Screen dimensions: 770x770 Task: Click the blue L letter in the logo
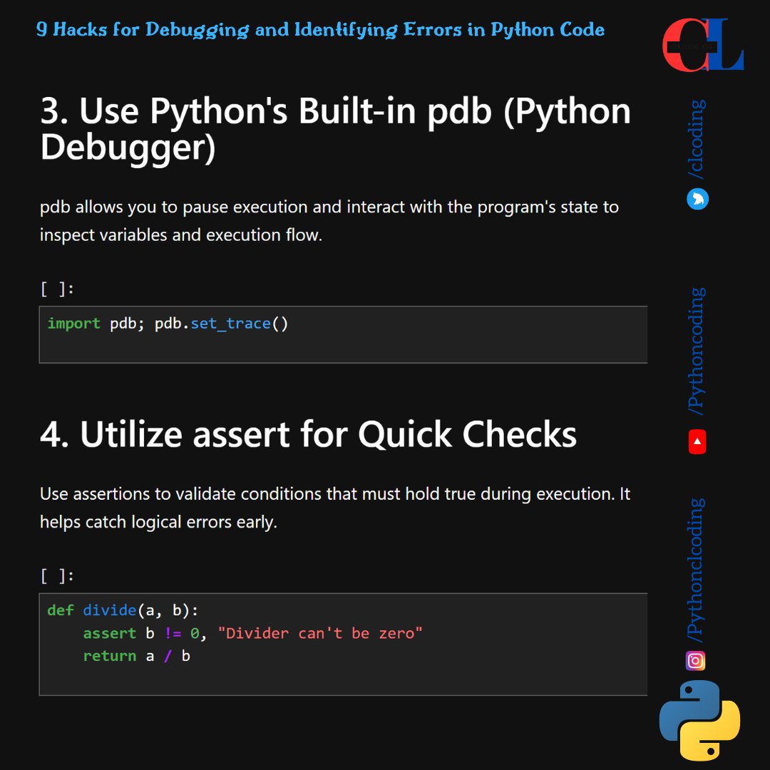tap(722, 44)
